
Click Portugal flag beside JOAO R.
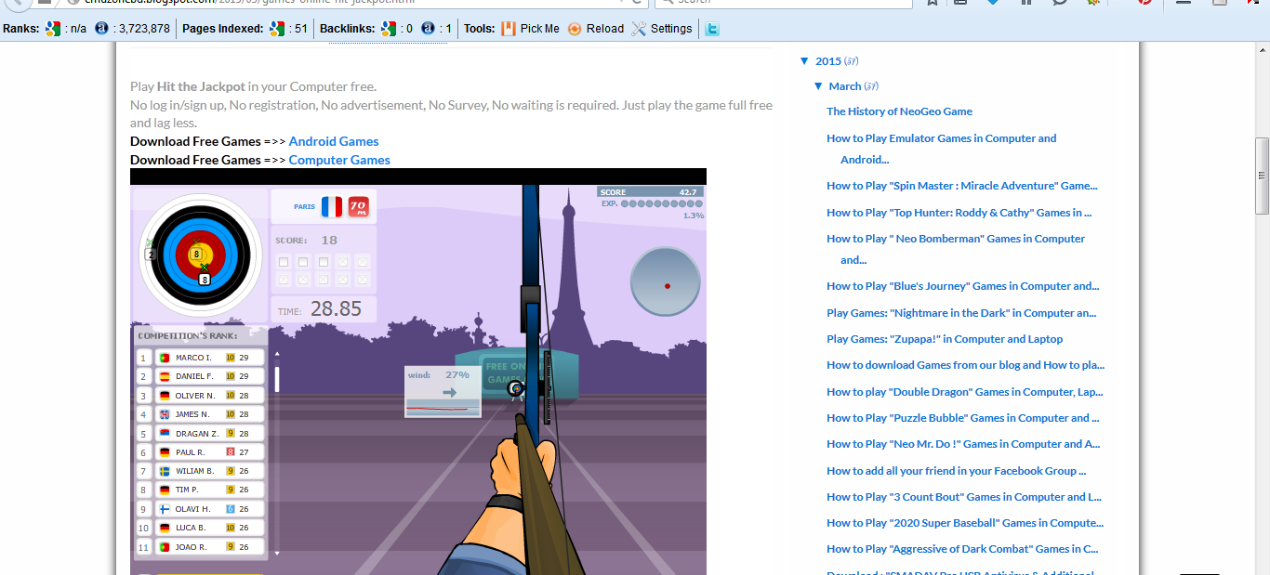(165, 547)
